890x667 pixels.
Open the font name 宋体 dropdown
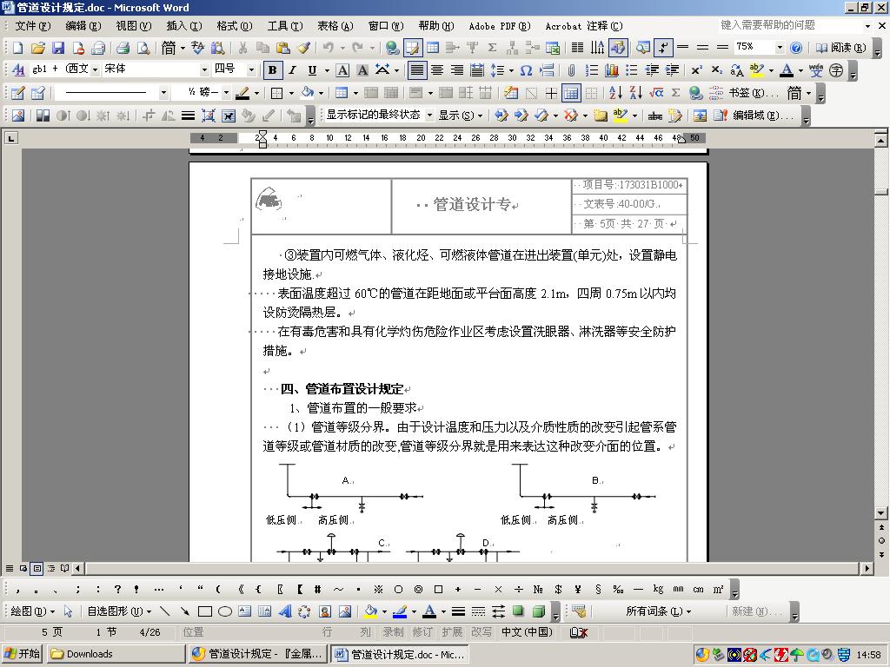(204, 69)
